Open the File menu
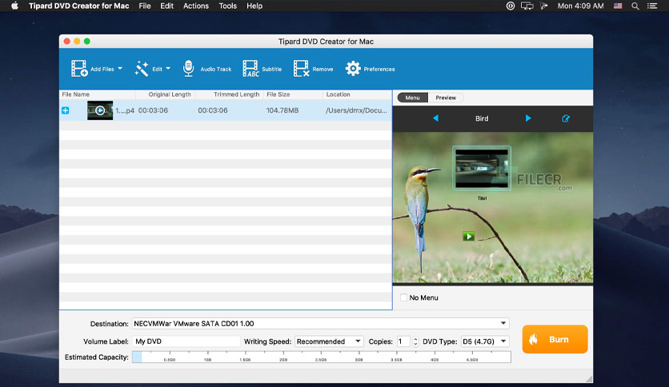669x387 pixels. pyautogui.click(x=145, y=6)
